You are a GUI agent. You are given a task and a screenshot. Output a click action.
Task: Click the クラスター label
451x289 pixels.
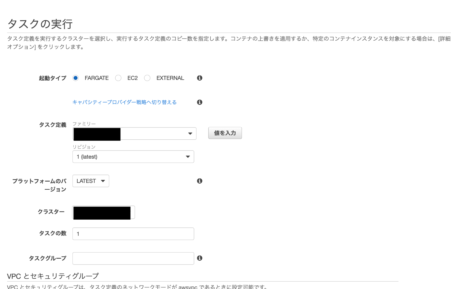click(51, 212)
